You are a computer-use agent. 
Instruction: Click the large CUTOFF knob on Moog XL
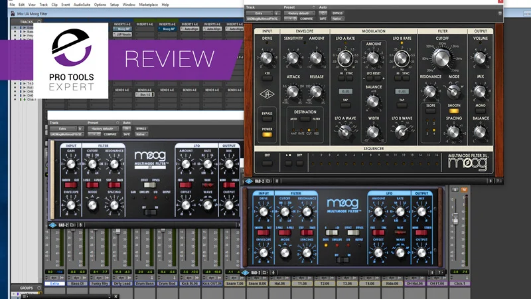(x=442, y=58)
